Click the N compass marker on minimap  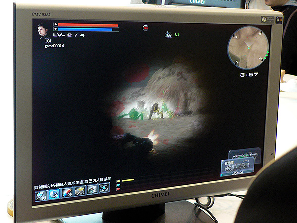[237, 62]
